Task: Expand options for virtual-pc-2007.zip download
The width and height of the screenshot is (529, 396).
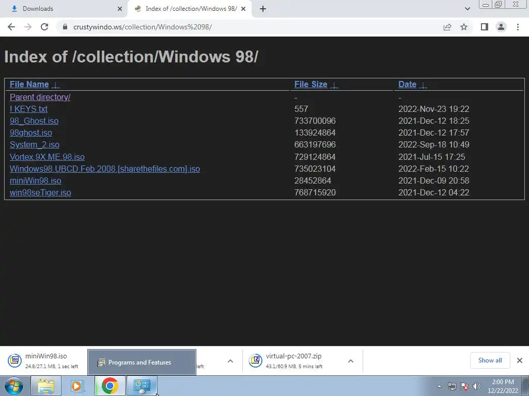Action: click(x=351, y=361)
